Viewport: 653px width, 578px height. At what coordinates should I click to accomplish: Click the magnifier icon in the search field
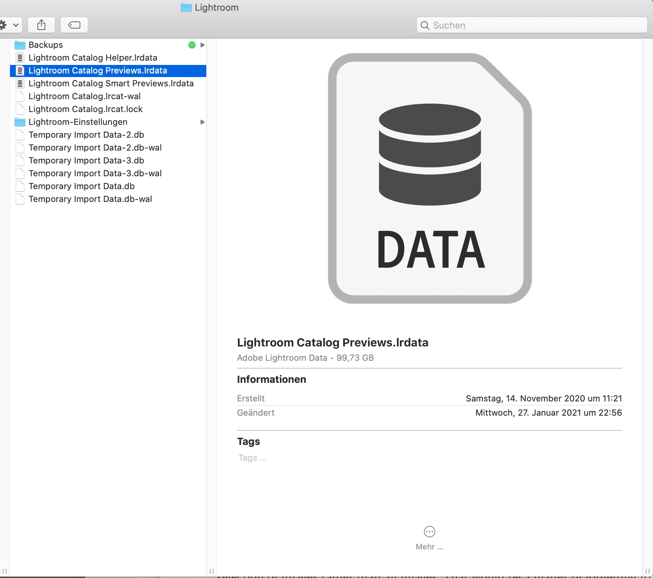click(425, 25)
